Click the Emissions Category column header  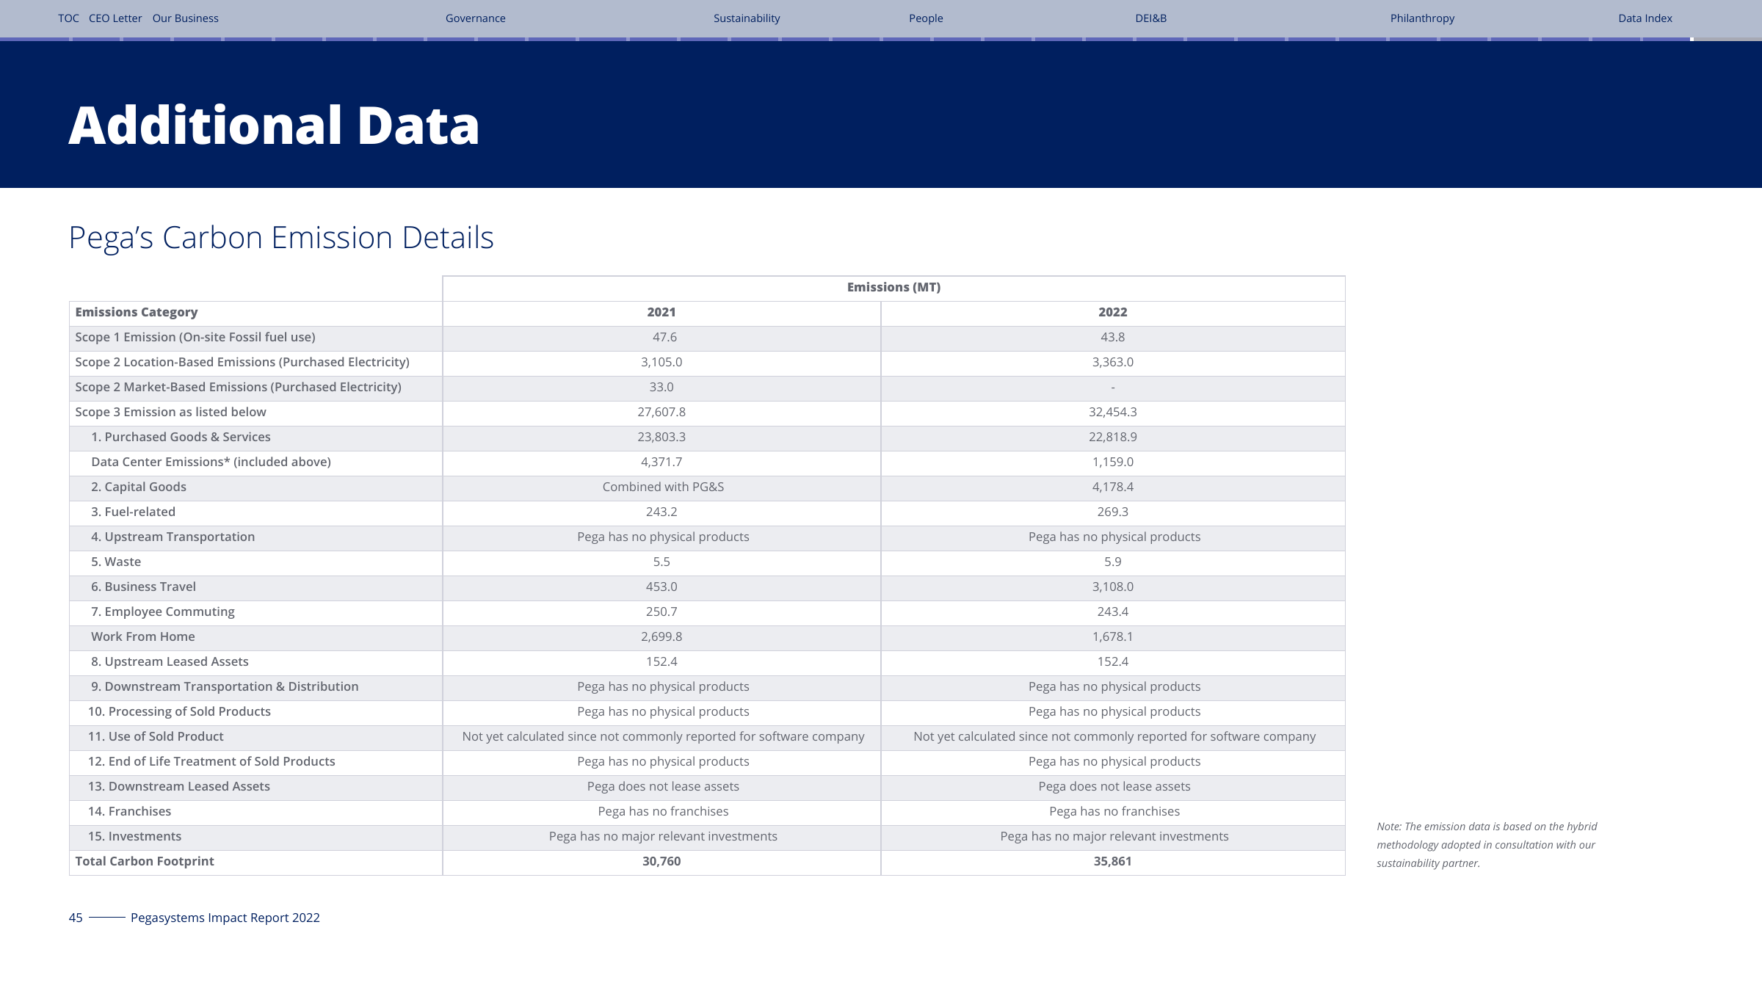[137, 312]
